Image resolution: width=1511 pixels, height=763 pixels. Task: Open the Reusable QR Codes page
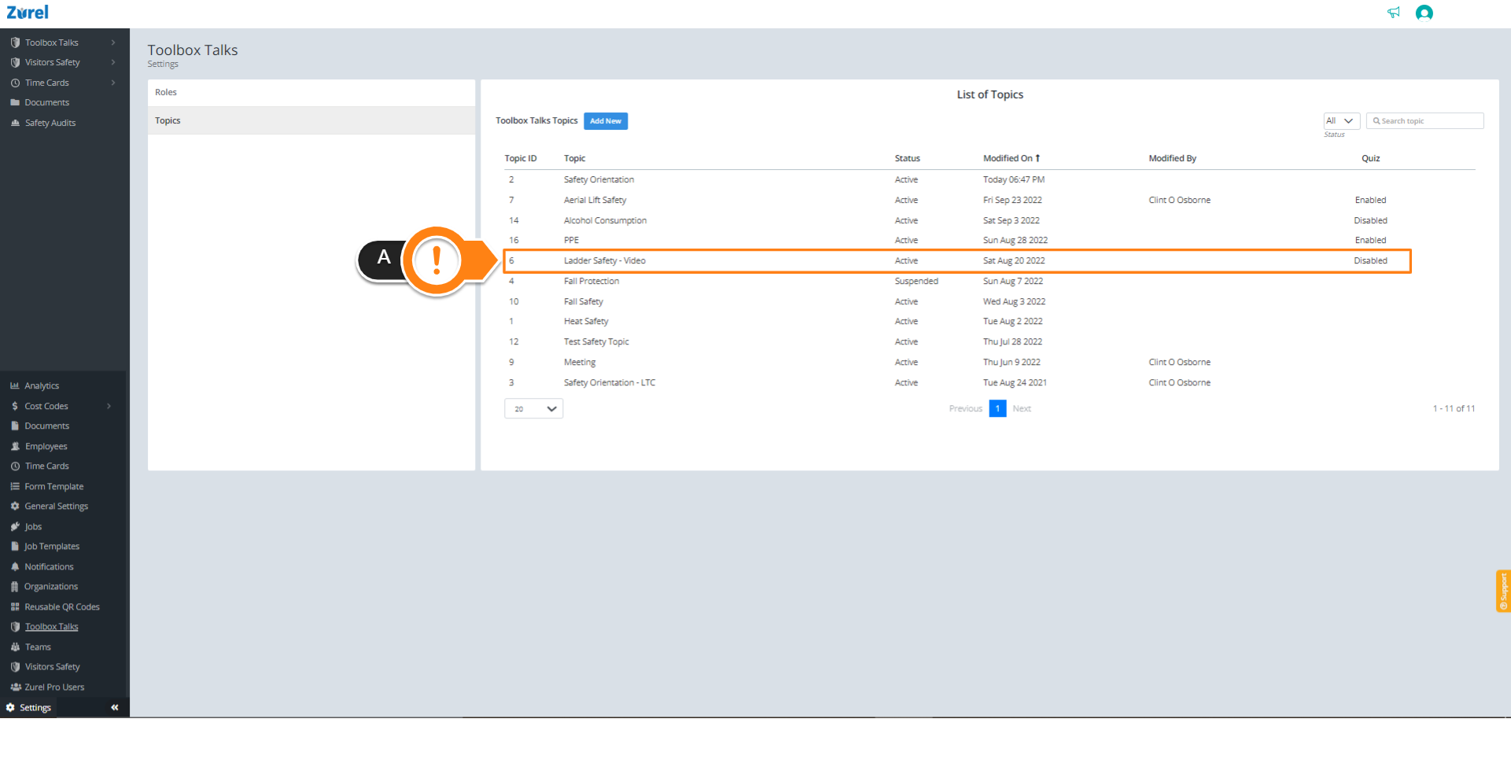[61, 606]
